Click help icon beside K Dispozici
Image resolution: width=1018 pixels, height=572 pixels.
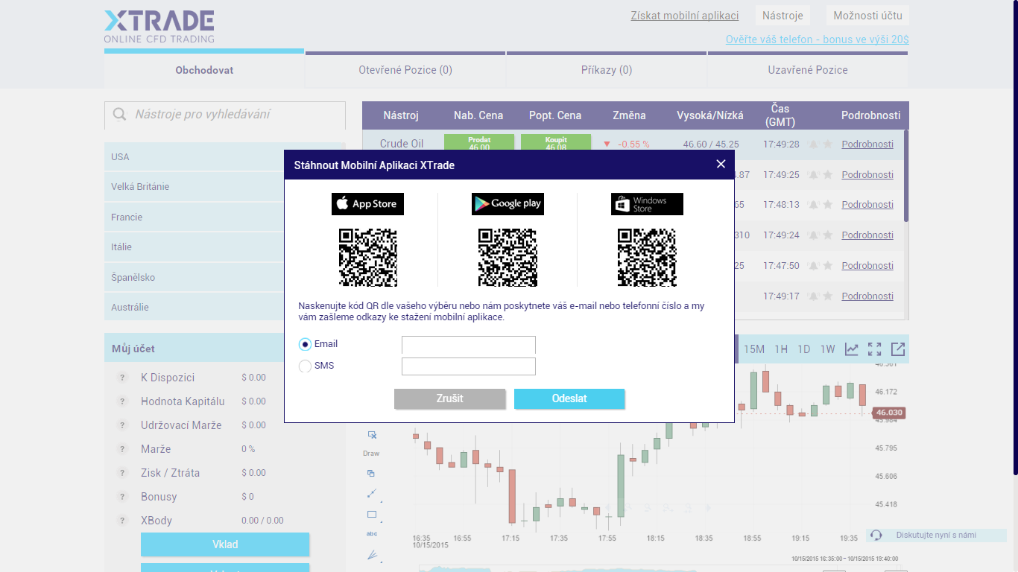tap(123, 378)
